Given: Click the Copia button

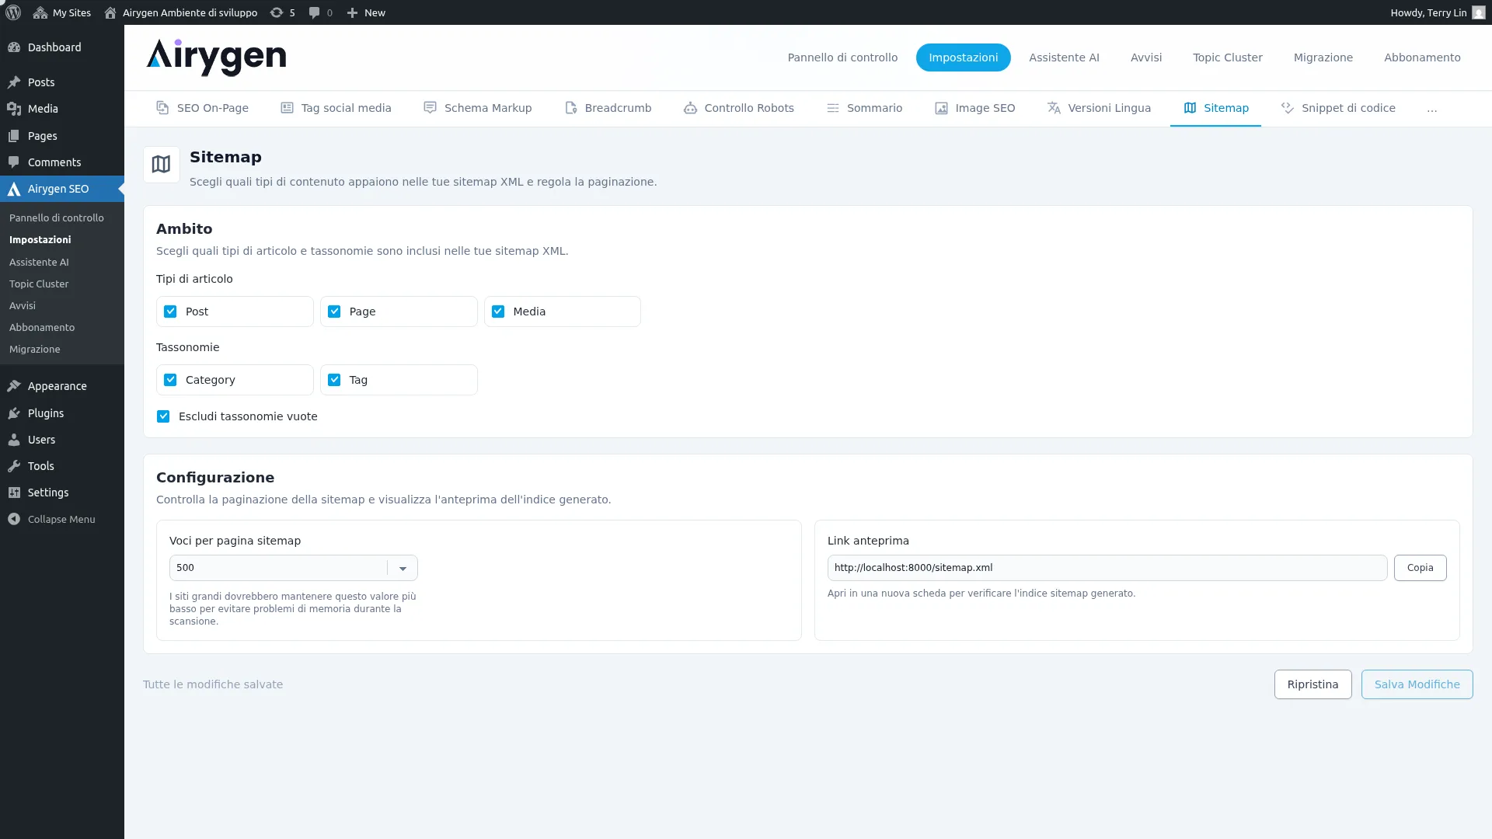Looking at the screenshot, I should pos(1420,568).
